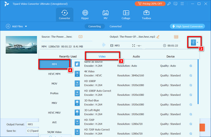Click the Save to path field
The height and width of the screenshot is (137, 211).
33,131
